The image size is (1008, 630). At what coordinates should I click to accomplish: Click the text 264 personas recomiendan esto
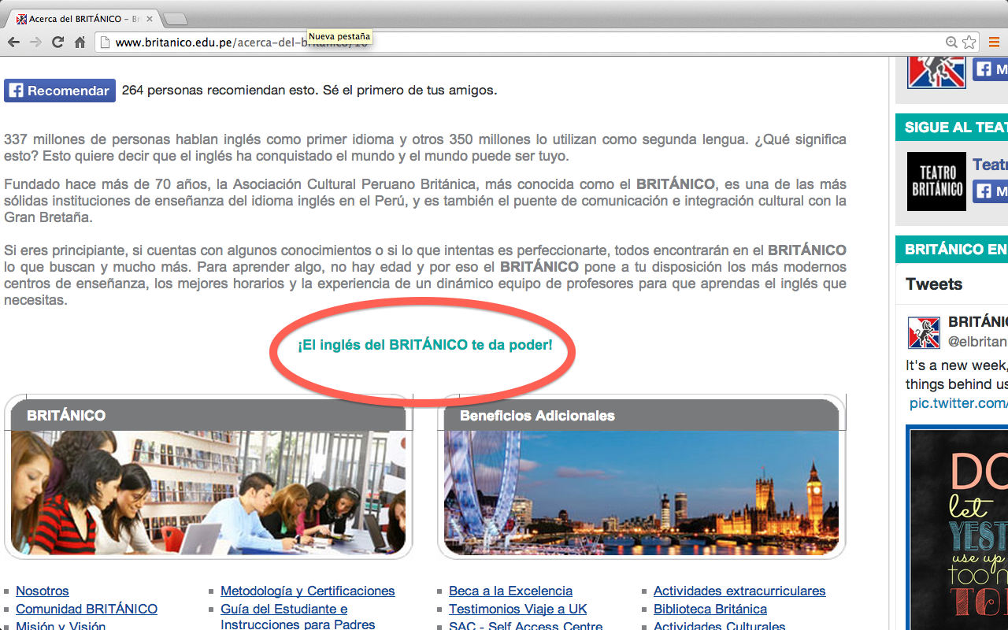[220, 91]
